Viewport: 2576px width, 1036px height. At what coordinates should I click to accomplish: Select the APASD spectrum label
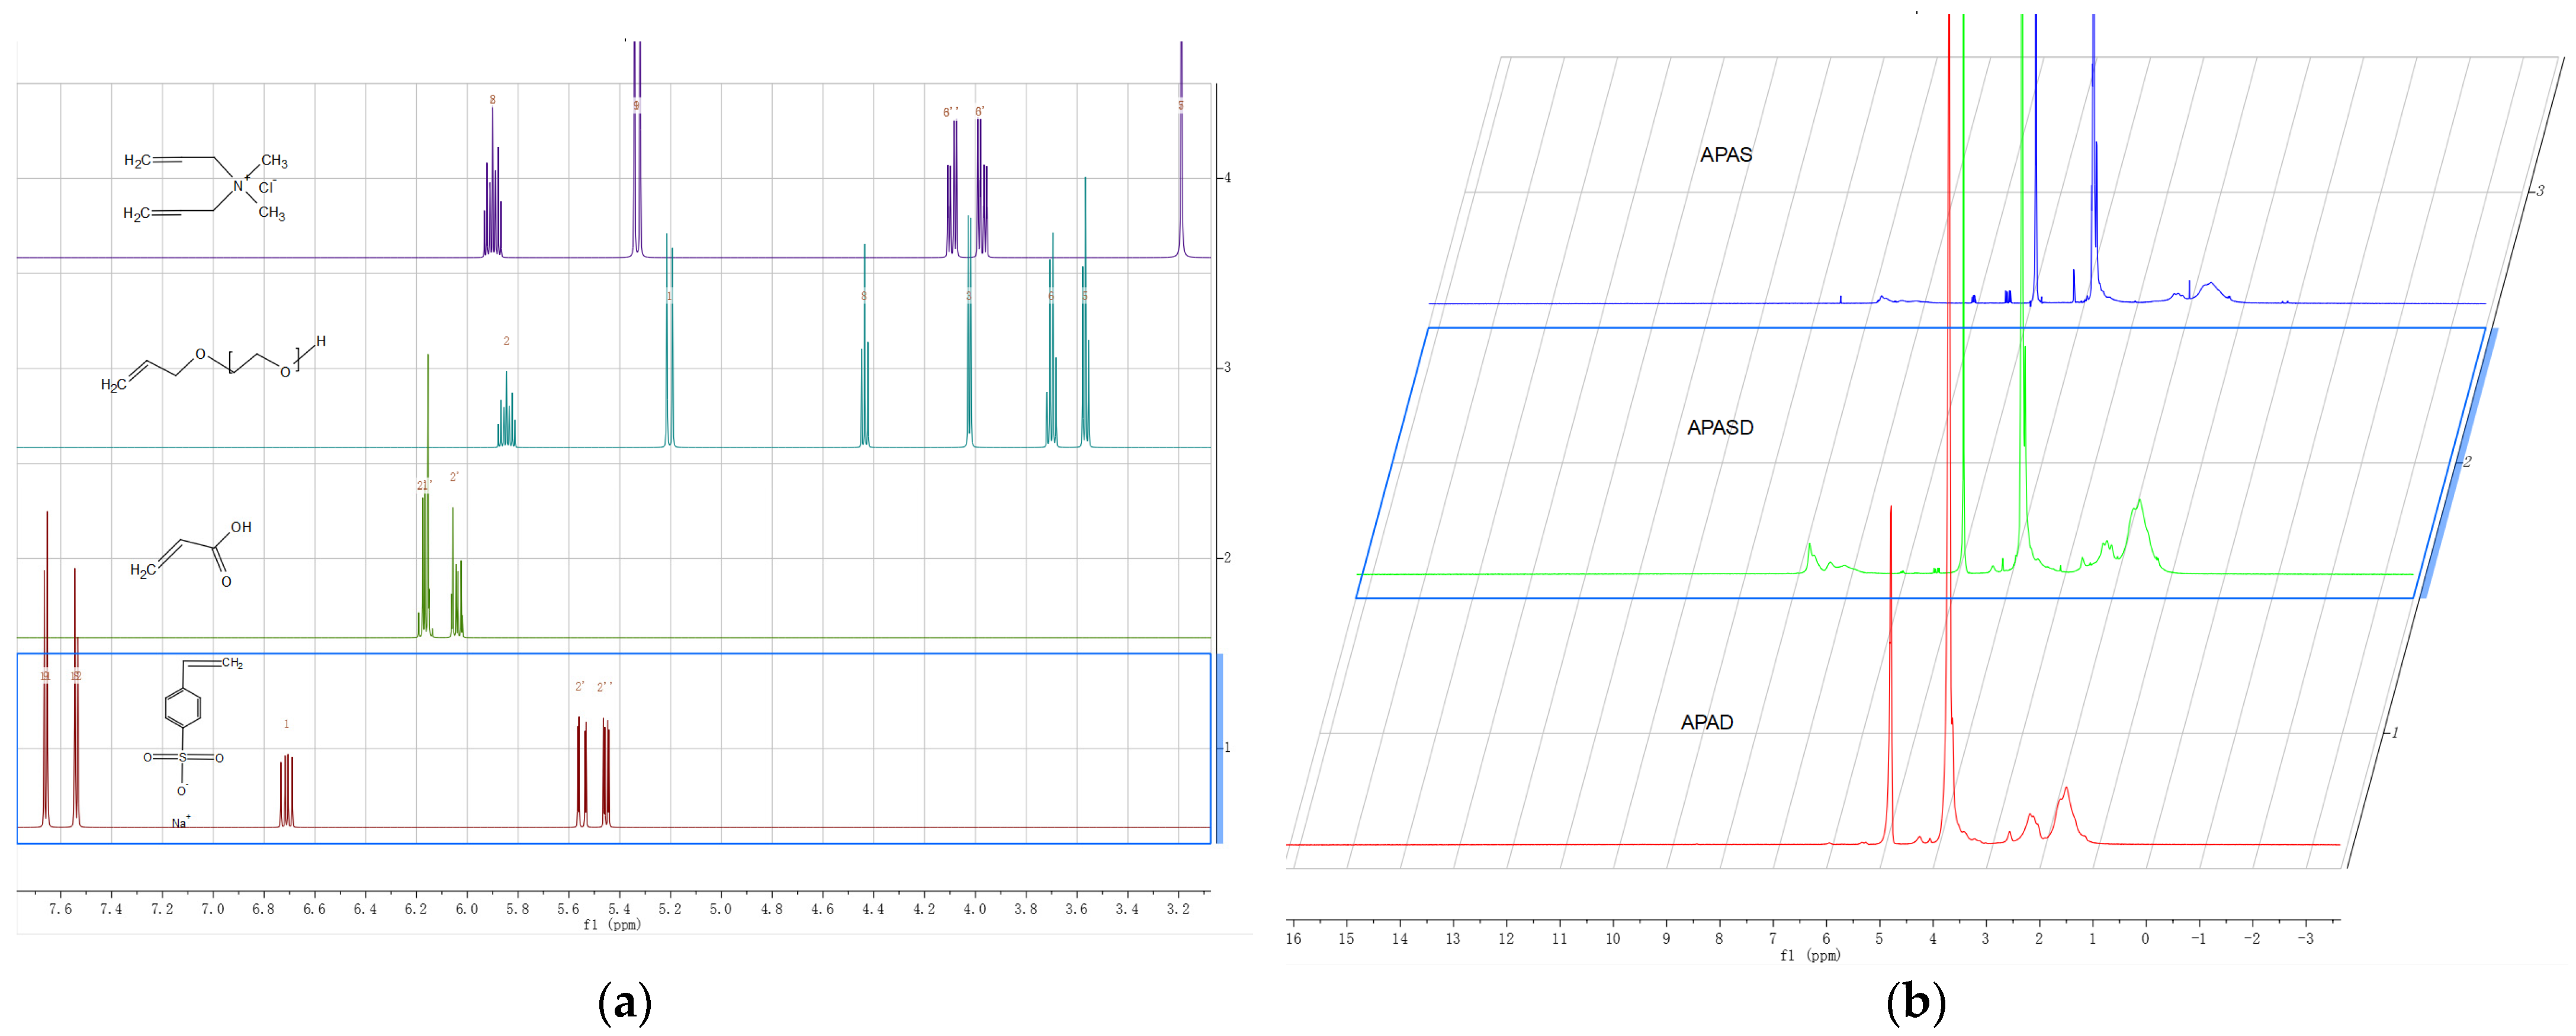point(1720,428)
